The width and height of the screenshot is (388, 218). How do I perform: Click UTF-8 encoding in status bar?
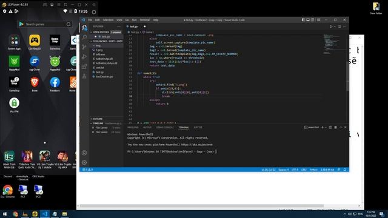[295, 170]
